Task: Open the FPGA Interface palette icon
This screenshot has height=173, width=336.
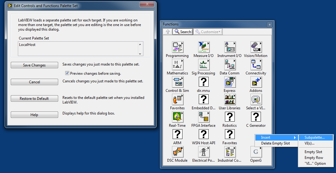Action: 204,117
